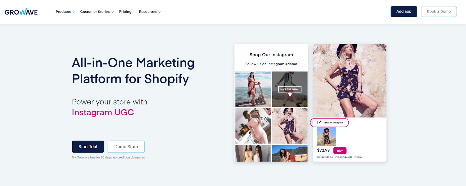466x186 pixels.
Task: Click the Shop The Look overlay button
Action: click(x=290, y=89)
